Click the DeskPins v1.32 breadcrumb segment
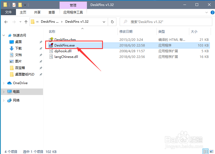The height and width of the screenshot is (154, 215). 77,22
